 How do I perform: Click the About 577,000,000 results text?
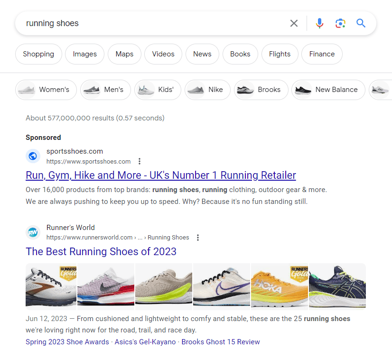click(95, 118)
